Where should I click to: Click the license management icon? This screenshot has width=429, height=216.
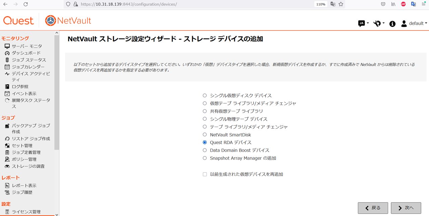click(x=7, y=212)
